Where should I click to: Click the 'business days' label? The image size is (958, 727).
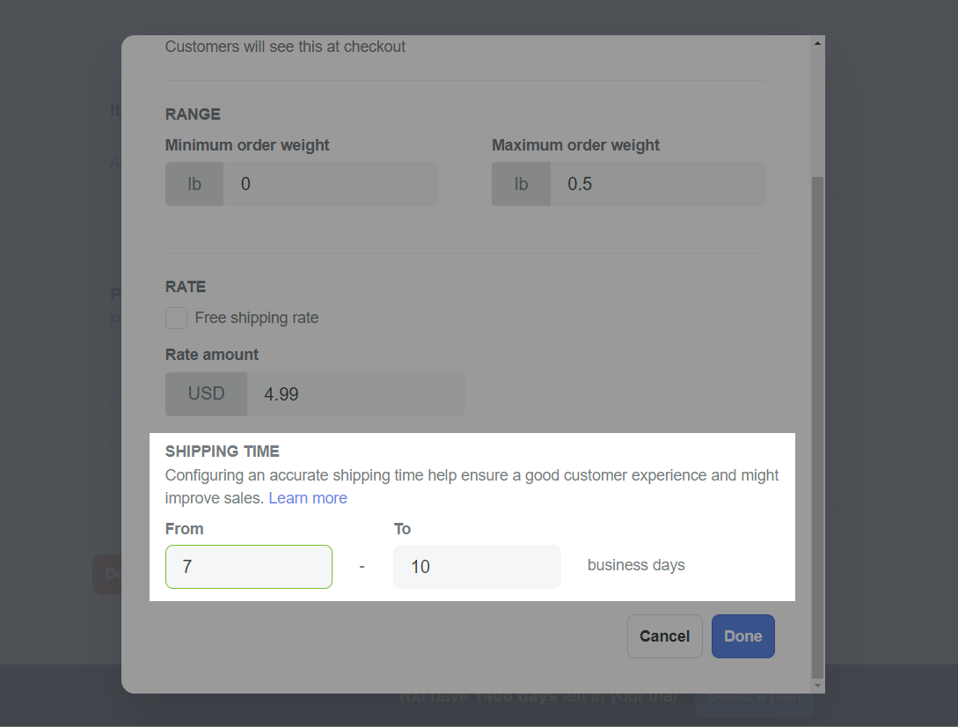pos(636,565)
